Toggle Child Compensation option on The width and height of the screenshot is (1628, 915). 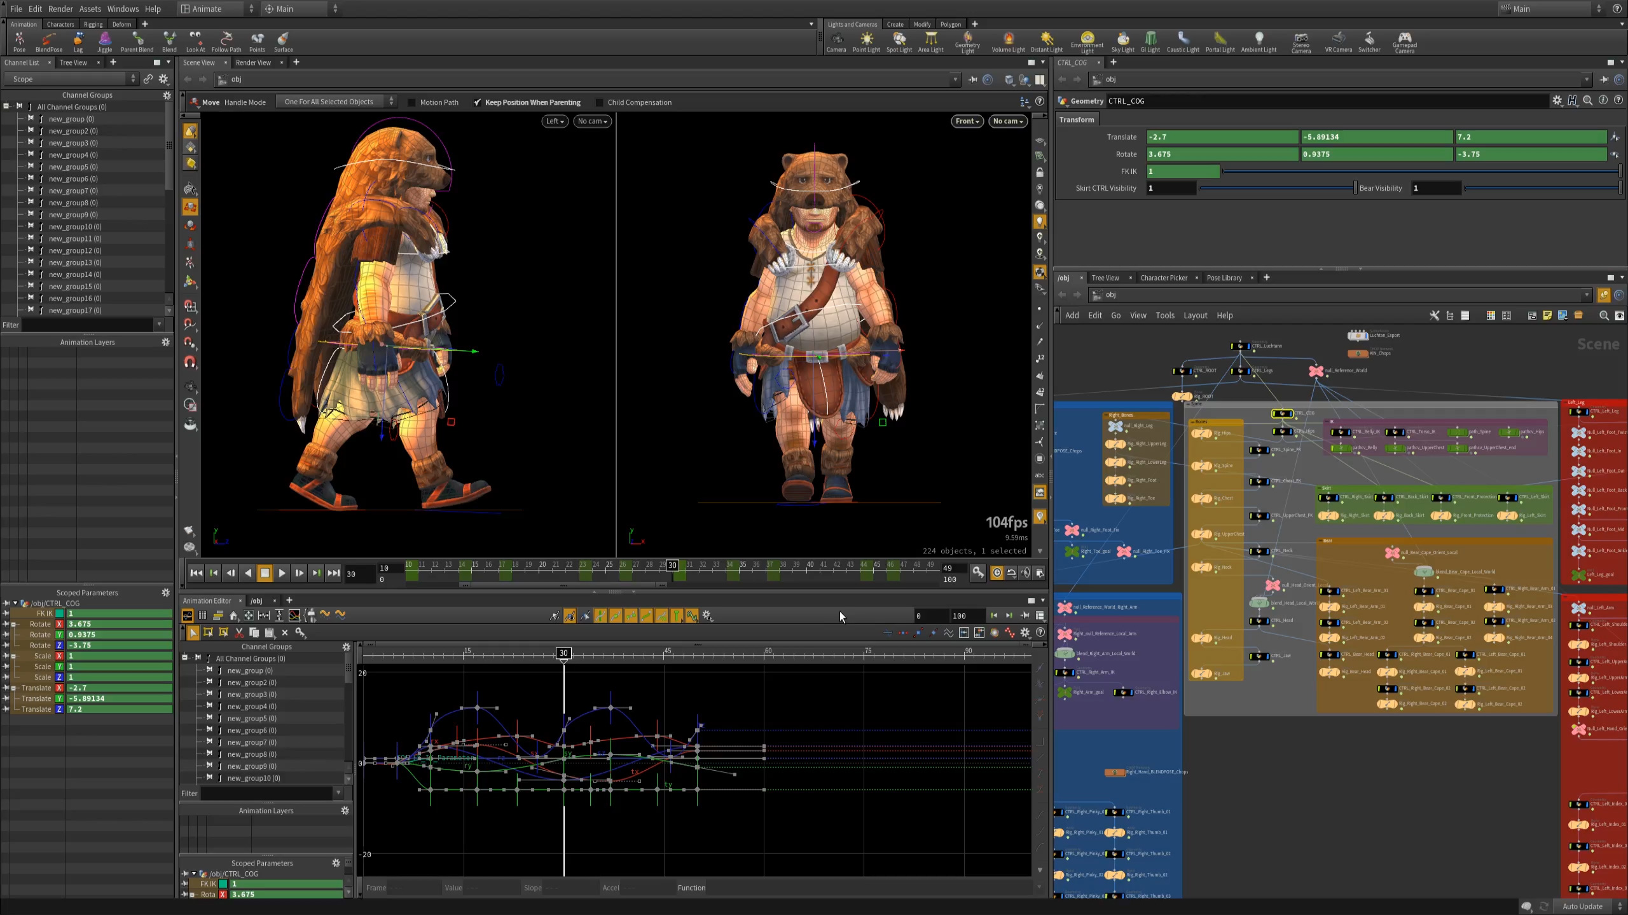click(x=598, y=102)
